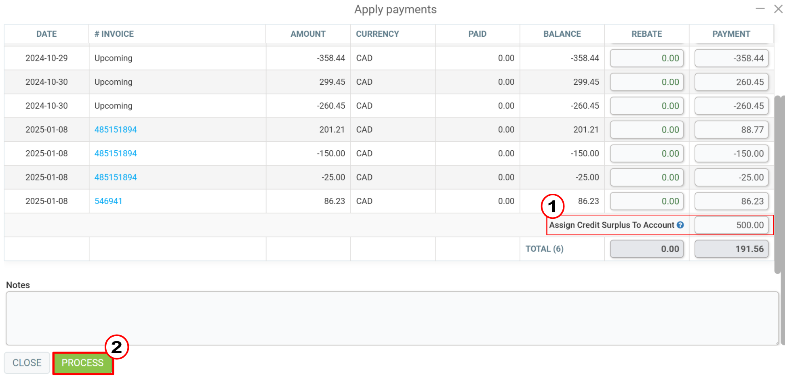Open invoice 485151894 link for amount -150.00
Viewport: 785px width, 377px height.
116,153
